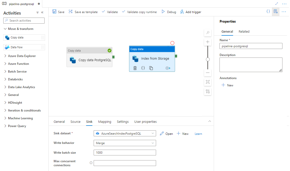Switch to General tab of activity settings

(x=59, y=122)
